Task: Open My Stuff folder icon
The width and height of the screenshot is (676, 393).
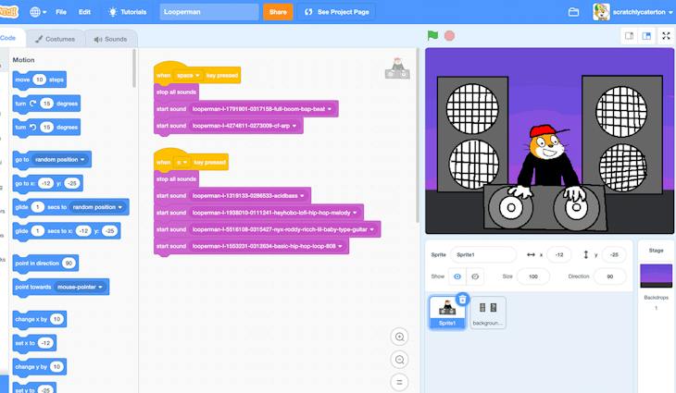Action: pos(573,12)
